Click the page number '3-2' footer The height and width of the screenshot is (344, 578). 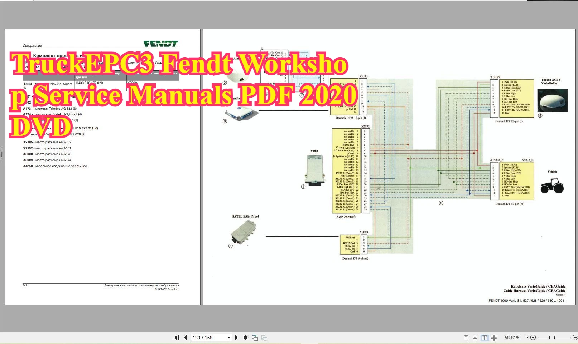tap(25, 285)
